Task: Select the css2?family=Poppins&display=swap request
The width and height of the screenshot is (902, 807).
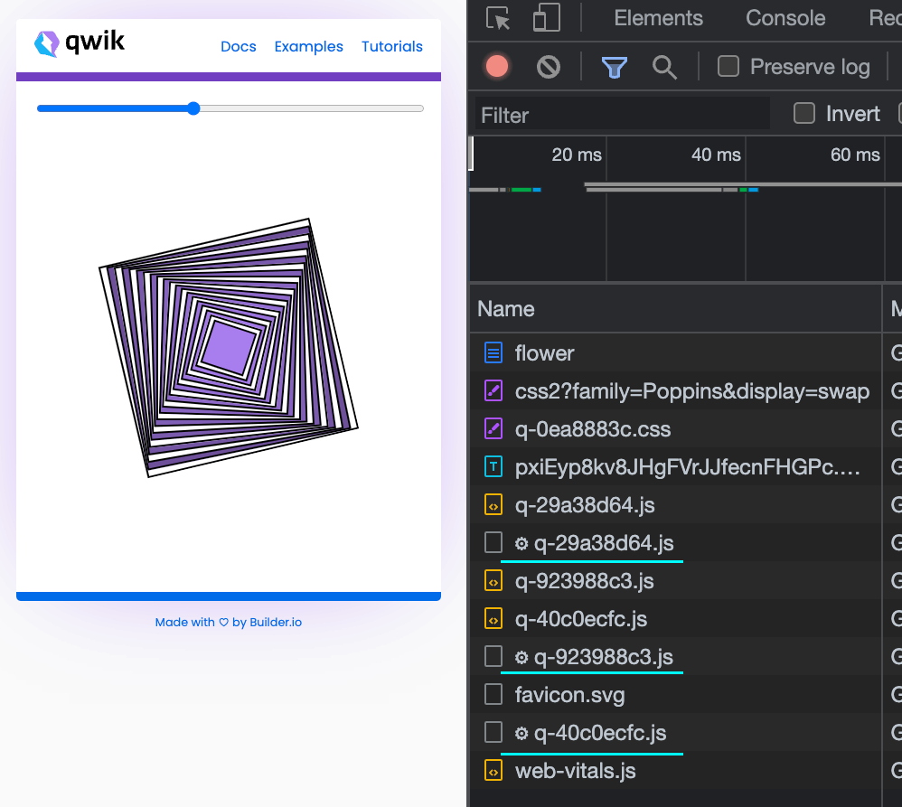Action: coord(675,390)
